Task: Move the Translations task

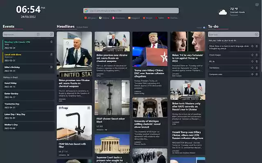Action: 252,68
